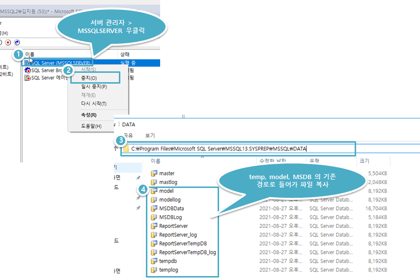
Task: Click the folder icon in the address bar
Action: pyautogui.click(x=126, y=149)
